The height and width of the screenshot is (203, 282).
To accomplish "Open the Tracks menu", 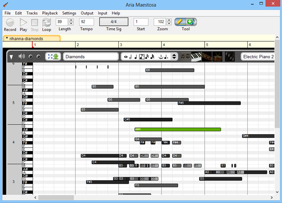I will [x=32, y=13].
